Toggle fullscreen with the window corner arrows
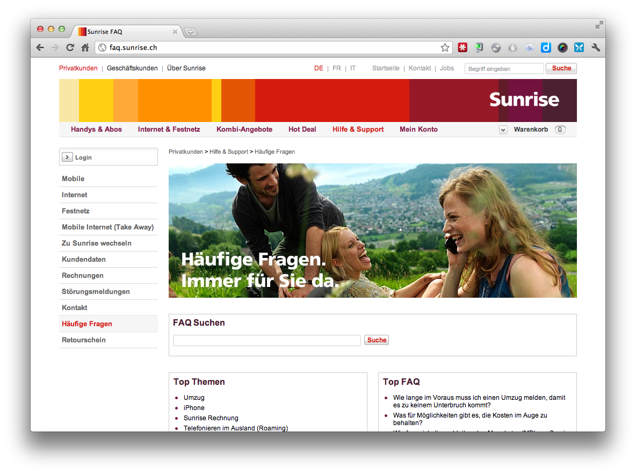 point(599,25)
